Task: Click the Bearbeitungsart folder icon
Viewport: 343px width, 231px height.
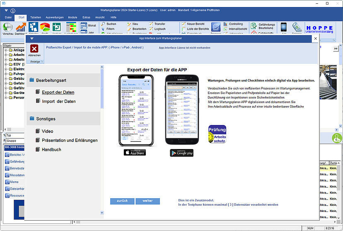Action: [x=31, y=80]
